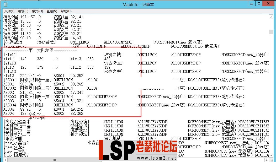Click the text "沉船1层"
Viewport: 276px width, 162px height.
[x=61, y=17]
